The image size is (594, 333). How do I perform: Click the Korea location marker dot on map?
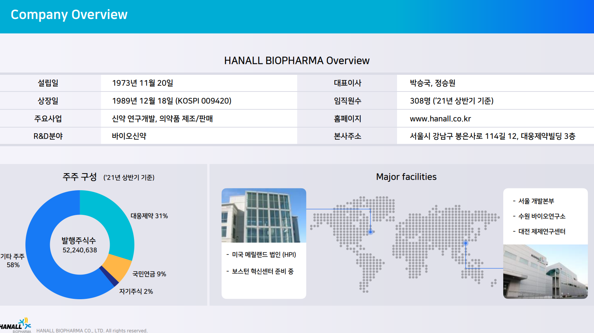tap(466, 243)
